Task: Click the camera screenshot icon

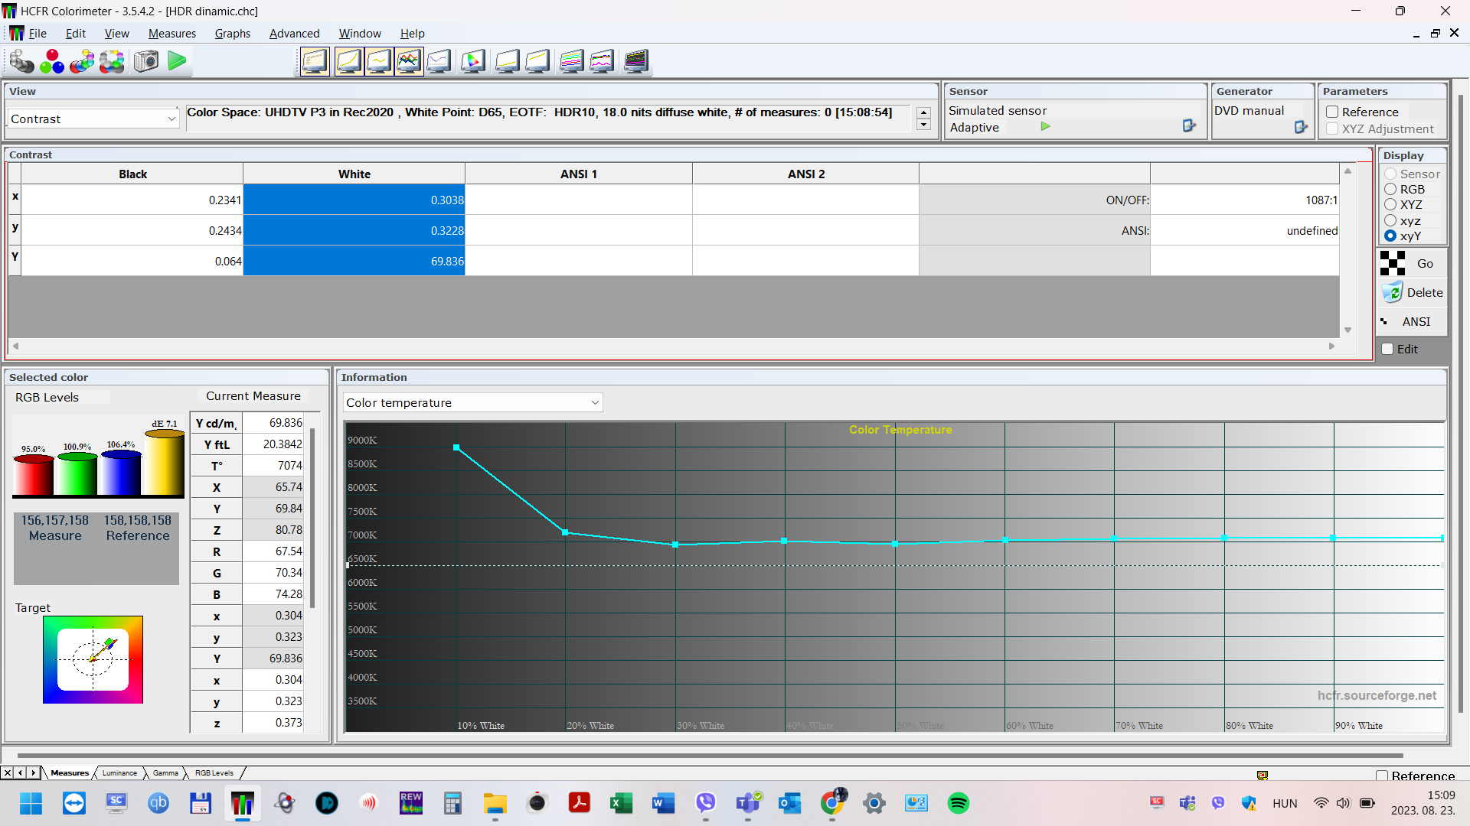Action: click(x=146, y=61)
